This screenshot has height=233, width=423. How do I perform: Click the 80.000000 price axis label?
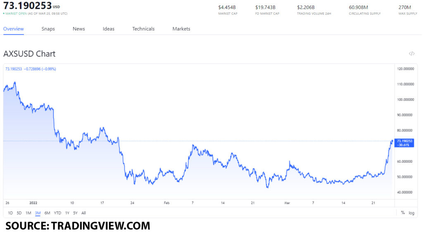[406, 130]
